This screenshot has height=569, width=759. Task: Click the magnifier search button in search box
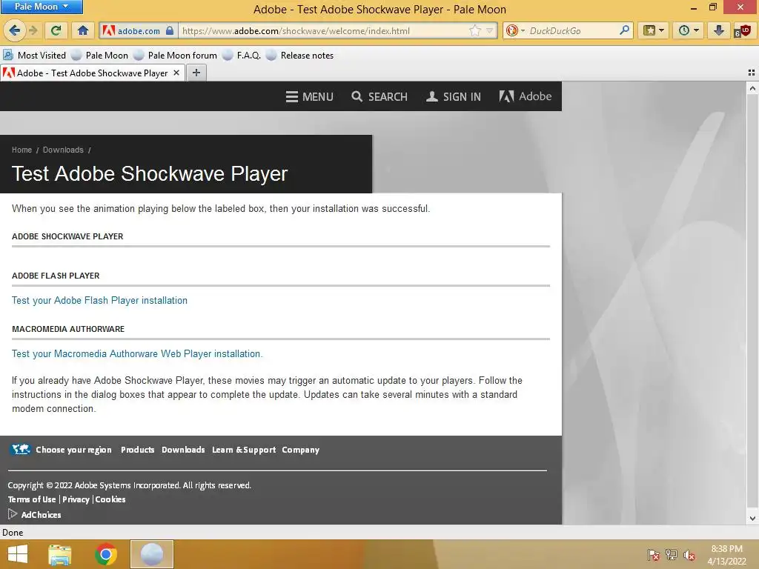[625, 30]
